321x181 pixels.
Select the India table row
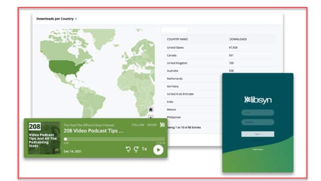tap(192, 102)
